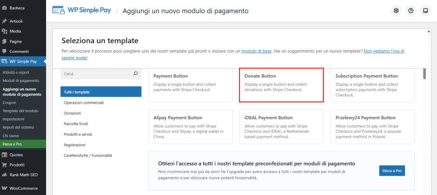Click the Media library icon
Screen dimensions: 437x195
[4, 31]
